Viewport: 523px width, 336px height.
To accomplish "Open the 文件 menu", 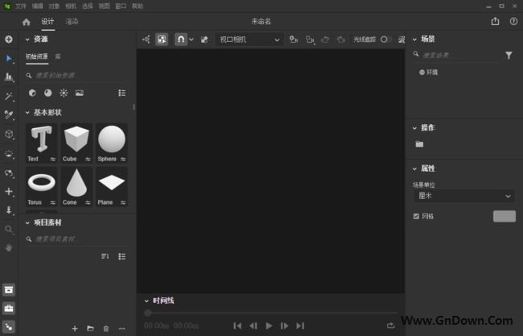I will pos(21,6).
